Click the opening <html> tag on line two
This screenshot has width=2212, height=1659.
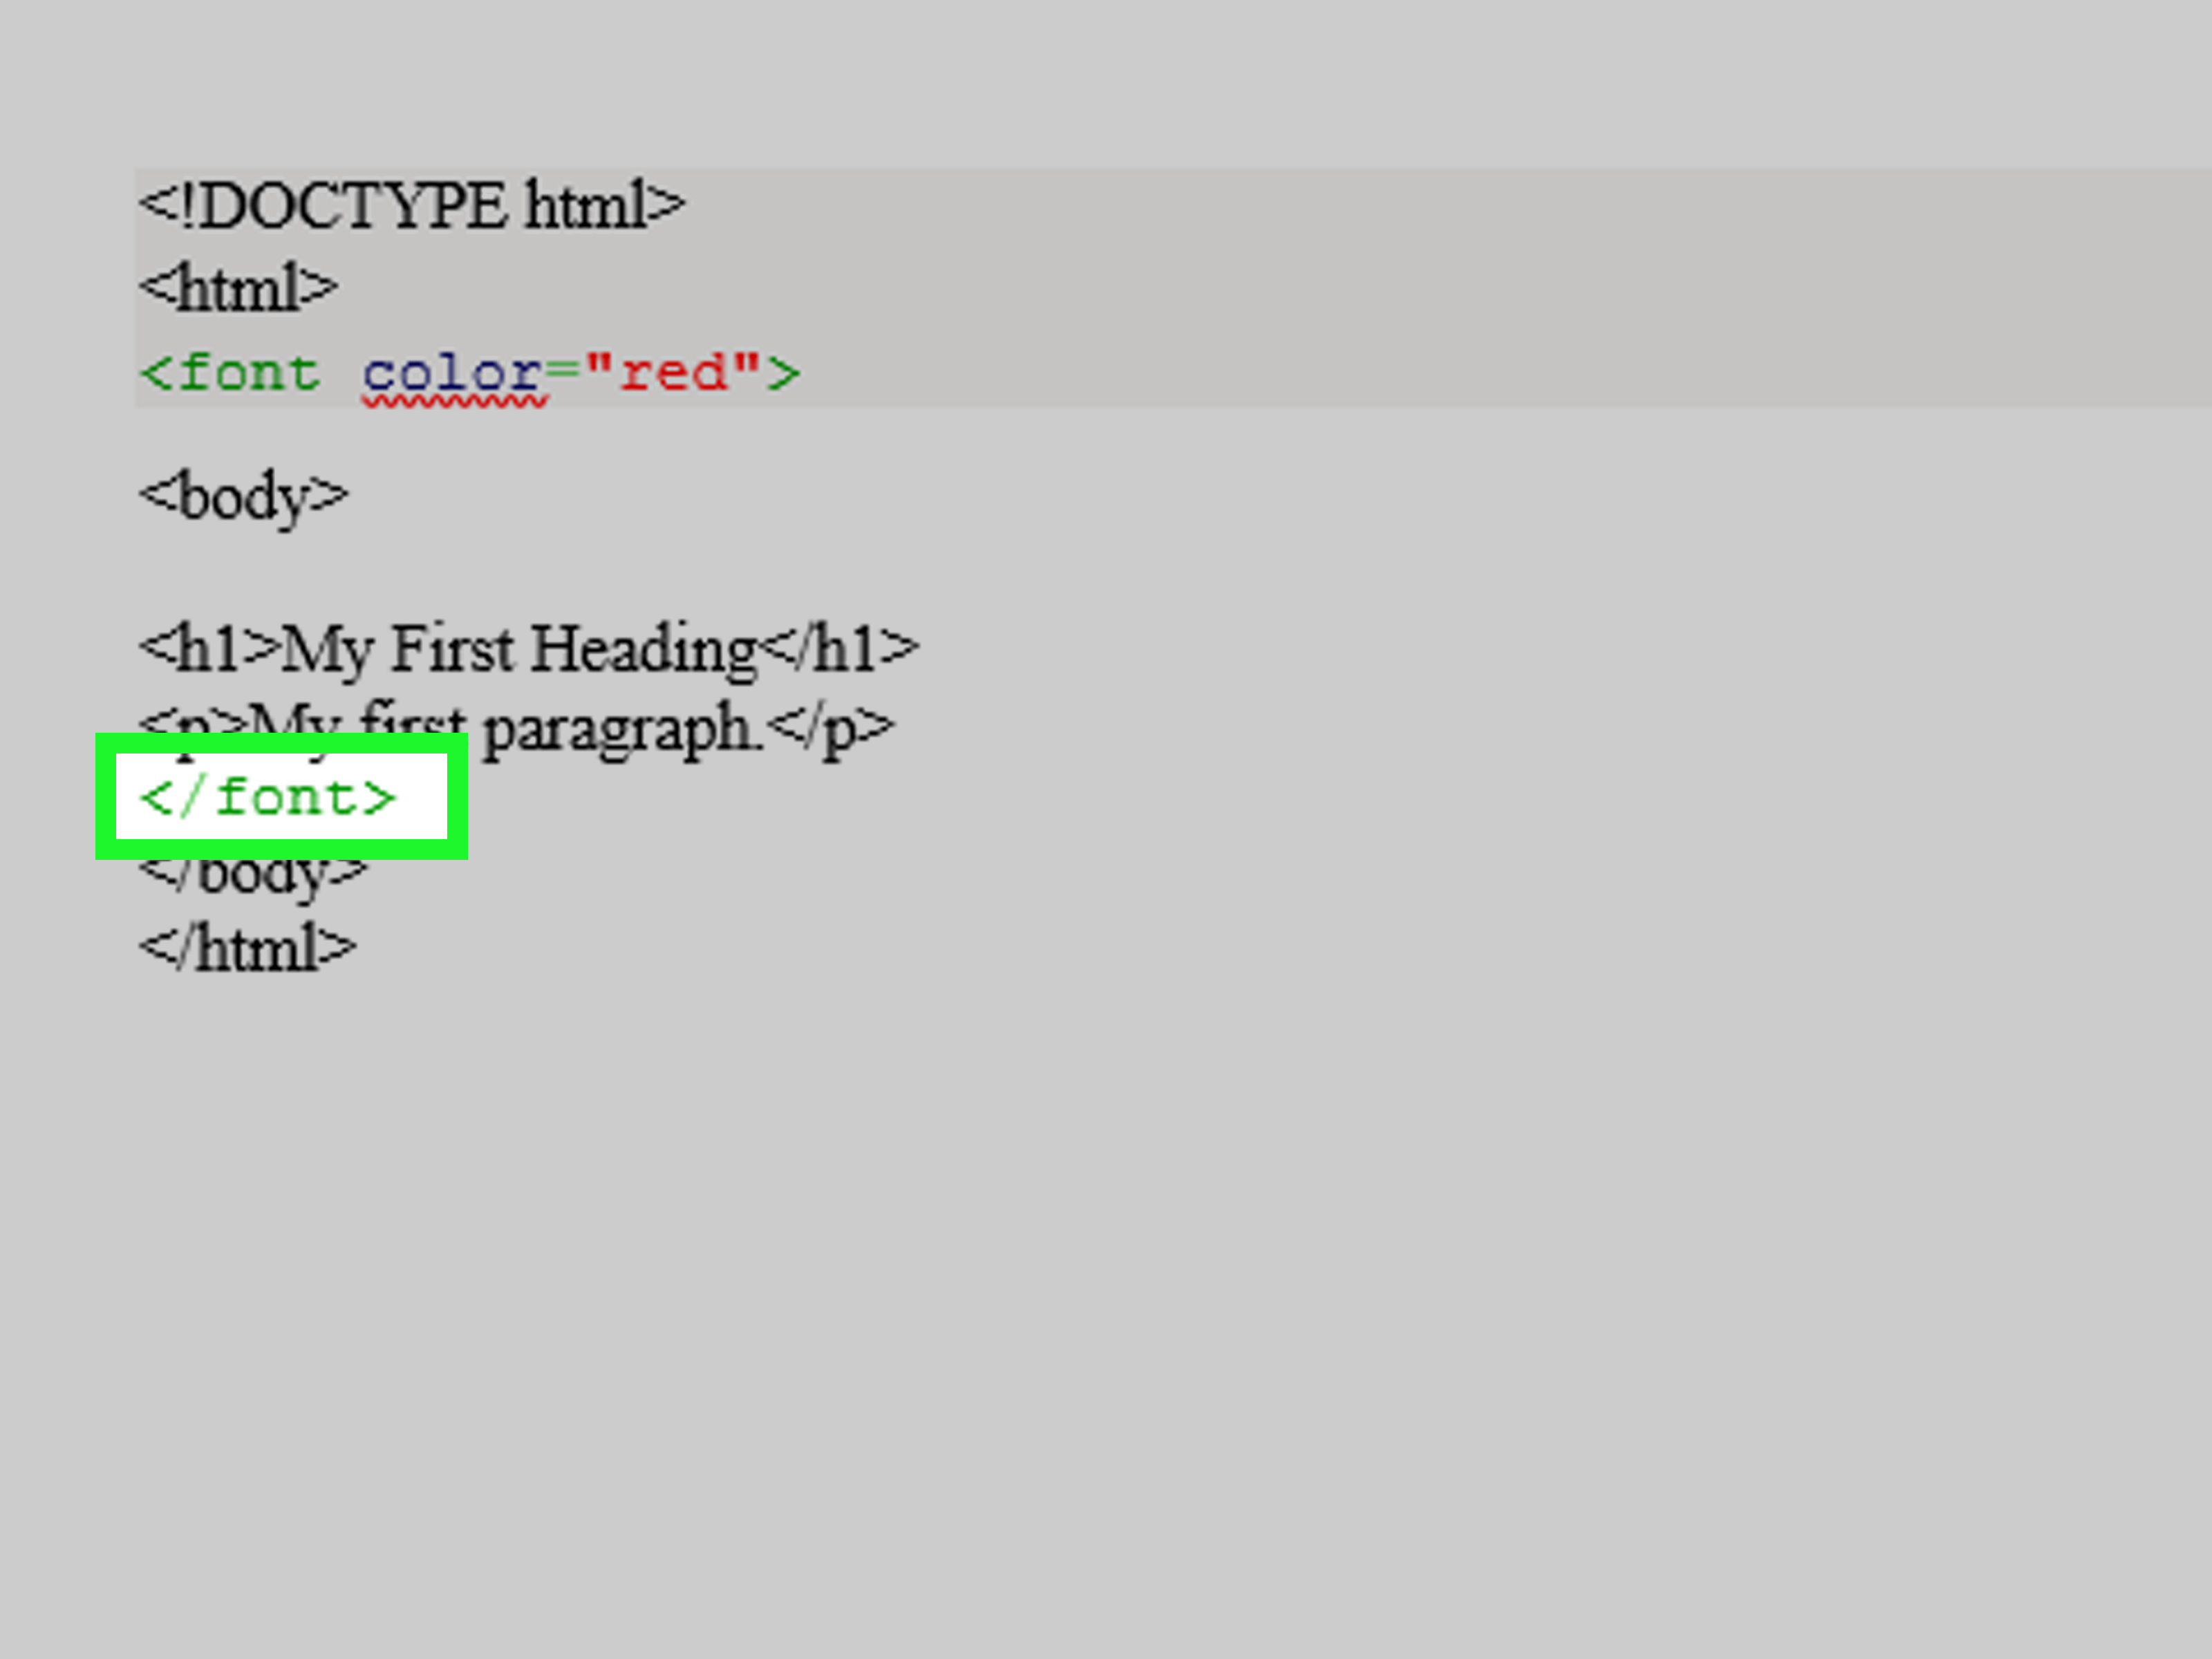pos(238,289)
